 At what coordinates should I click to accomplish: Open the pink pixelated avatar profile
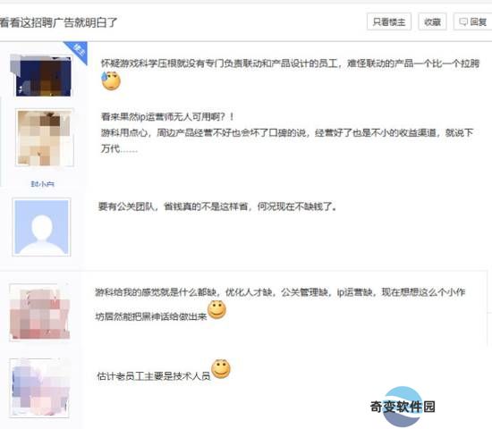click(39, 312)
